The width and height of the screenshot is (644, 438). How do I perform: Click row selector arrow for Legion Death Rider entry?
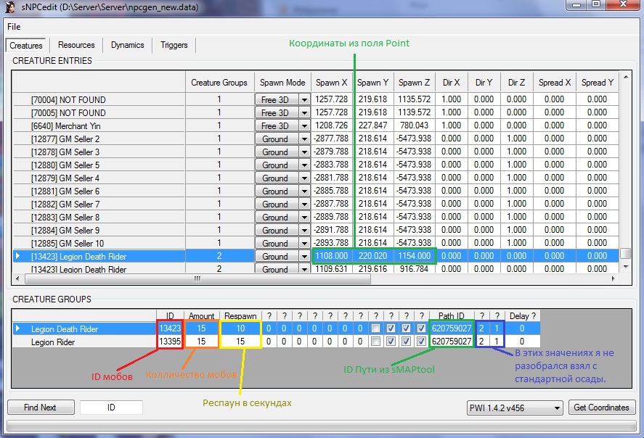17,256
